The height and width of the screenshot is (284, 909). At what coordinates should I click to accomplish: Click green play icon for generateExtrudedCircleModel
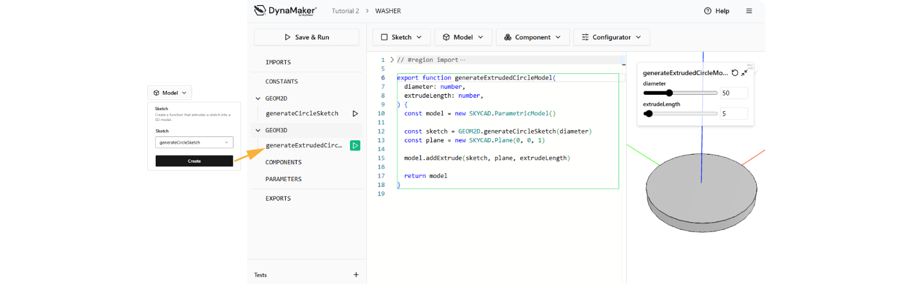click(355, 145)
